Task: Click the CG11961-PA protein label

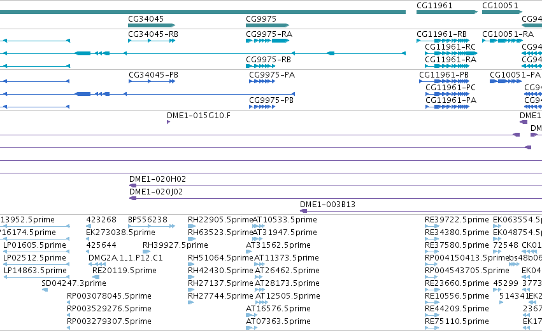Action: (x=451, y=100)
